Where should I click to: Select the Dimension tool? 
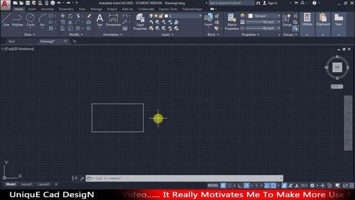point(113,20)
